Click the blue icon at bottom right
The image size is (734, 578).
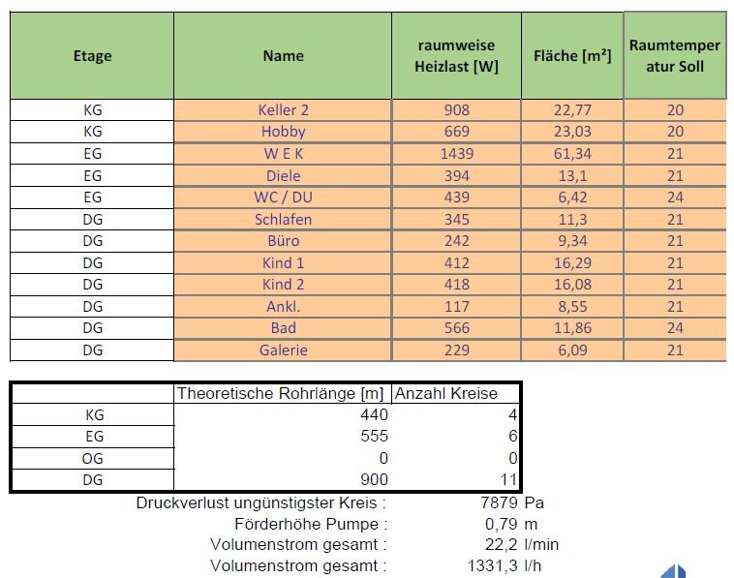(x=673, y=571)
